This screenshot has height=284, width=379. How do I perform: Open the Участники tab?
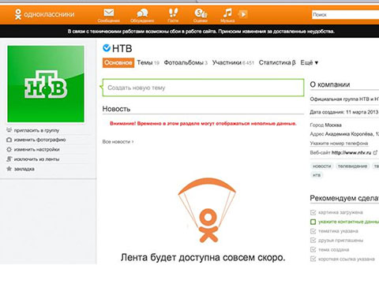click(233, 62)
